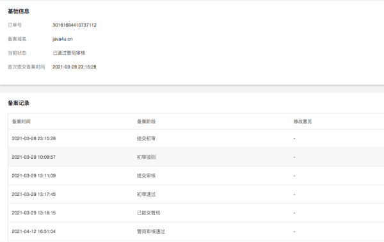Screen dimensions: 384x242
Task: Click the 订单号 field label
Action: 15,25
